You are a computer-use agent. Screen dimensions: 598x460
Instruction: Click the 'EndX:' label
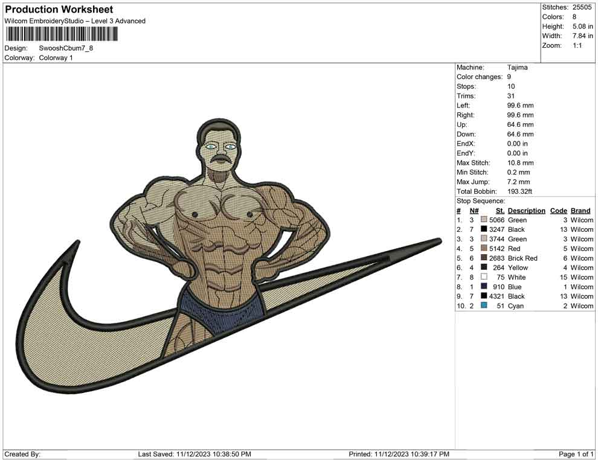466,144
